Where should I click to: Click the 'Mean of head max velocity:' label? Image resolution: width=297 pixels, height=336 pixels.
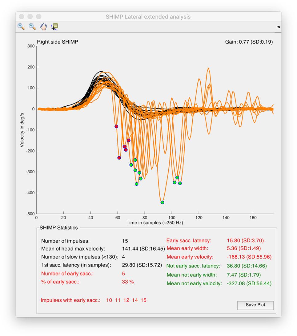click(x=73, y=249)
